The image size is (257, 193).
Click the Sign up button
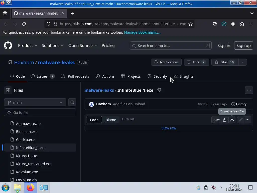(243, 46)
